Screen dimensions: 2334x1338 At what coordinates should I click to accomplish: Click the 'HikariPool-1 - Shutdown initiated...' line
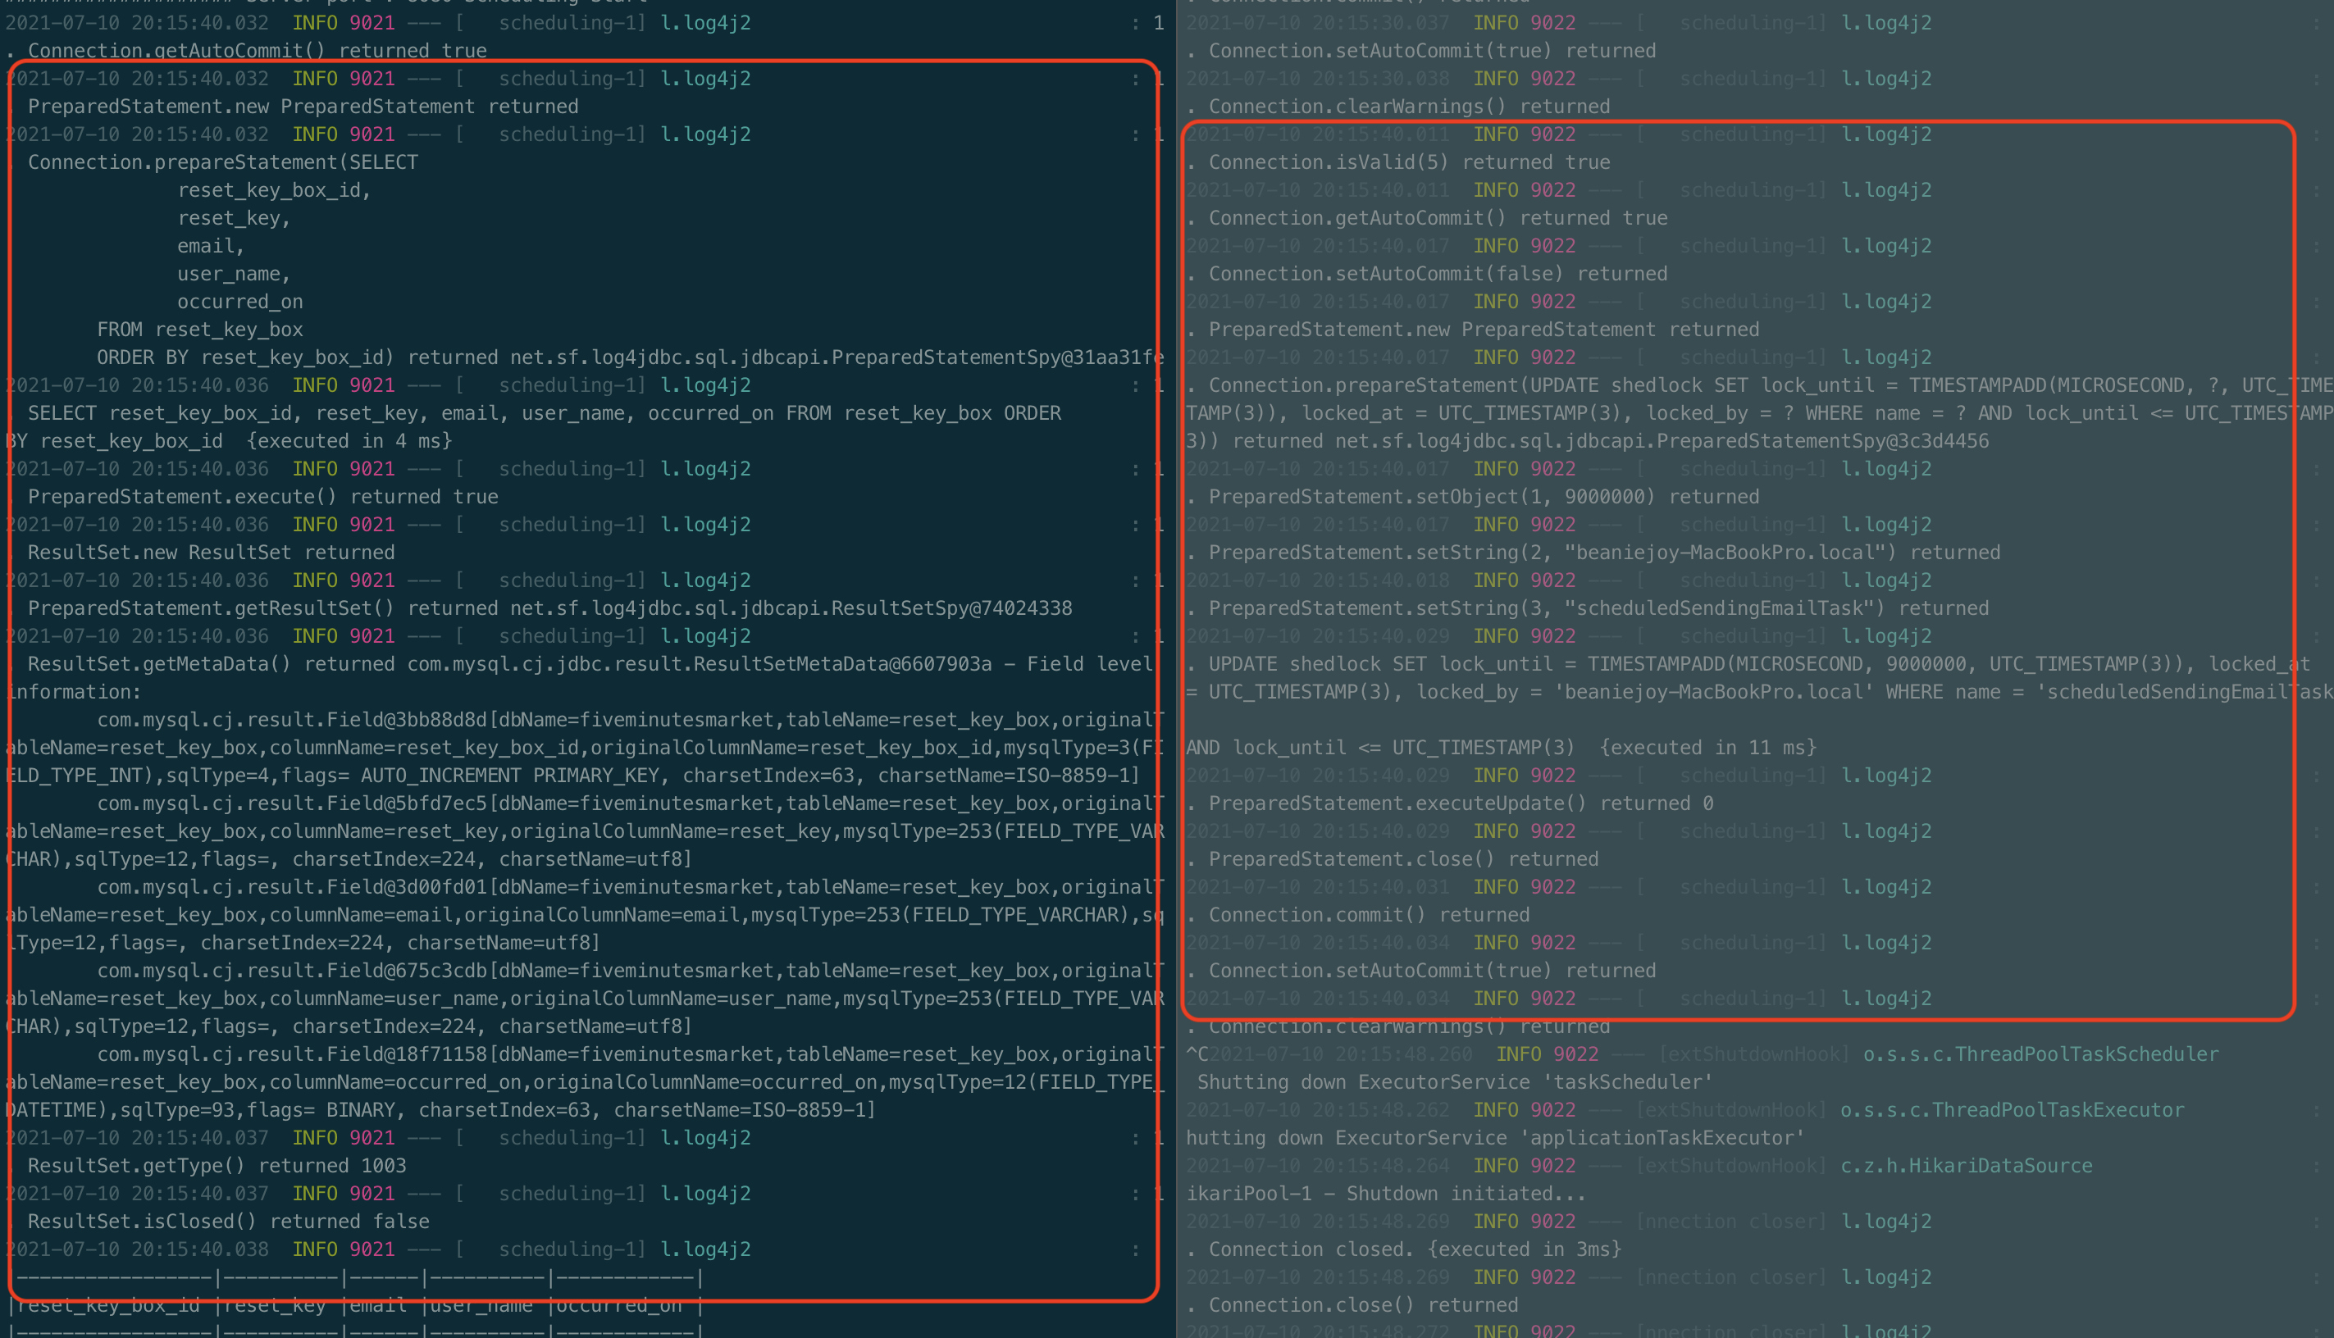click(x=1385, y=1194)
